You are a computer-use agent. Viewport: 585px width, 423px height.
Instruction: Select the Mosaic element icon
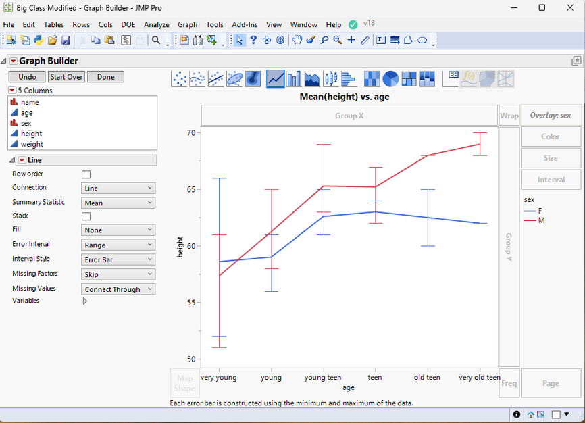click(427, 79)
